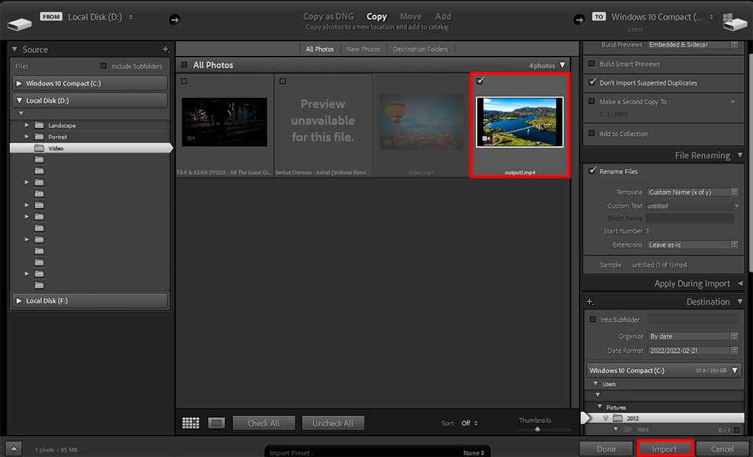
Task: Click the Landscape folder icon
Action: pos(40,126)
